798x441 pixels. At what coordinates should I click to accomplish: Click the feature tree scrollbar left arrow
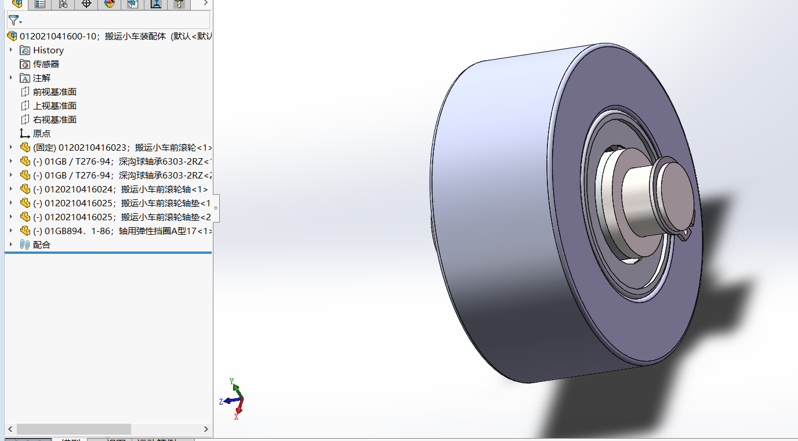[x=11, y=429]
